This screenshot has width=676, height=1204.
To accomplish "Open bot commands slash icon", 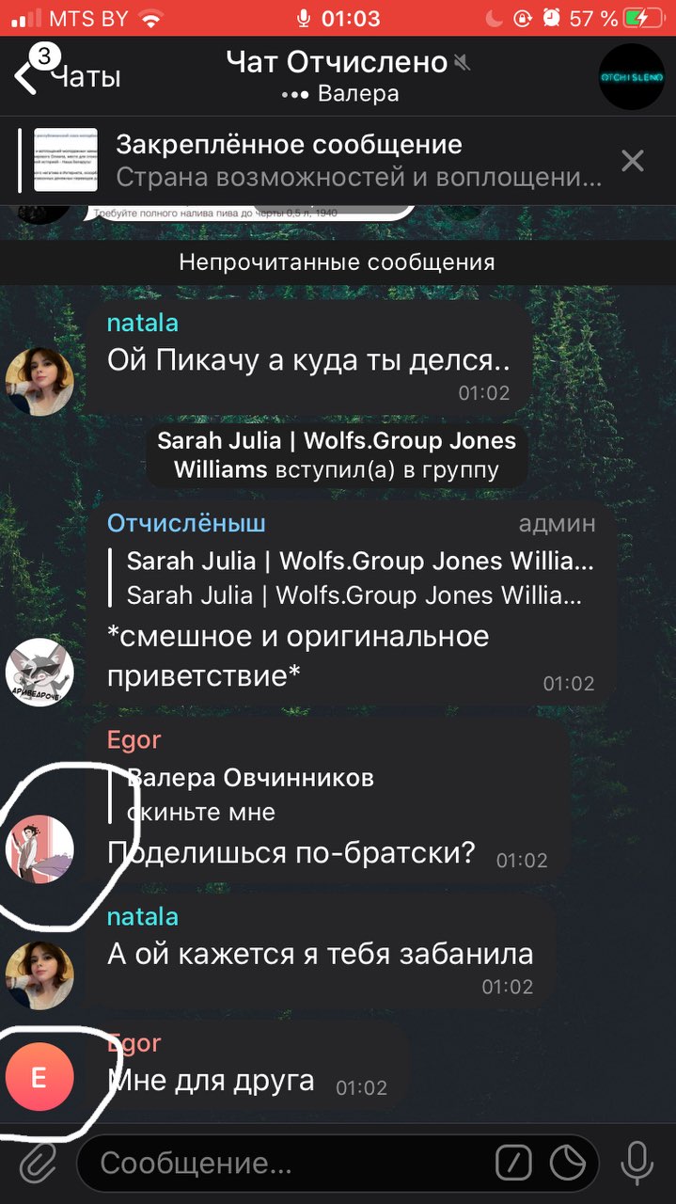I will coord(513,1164).
